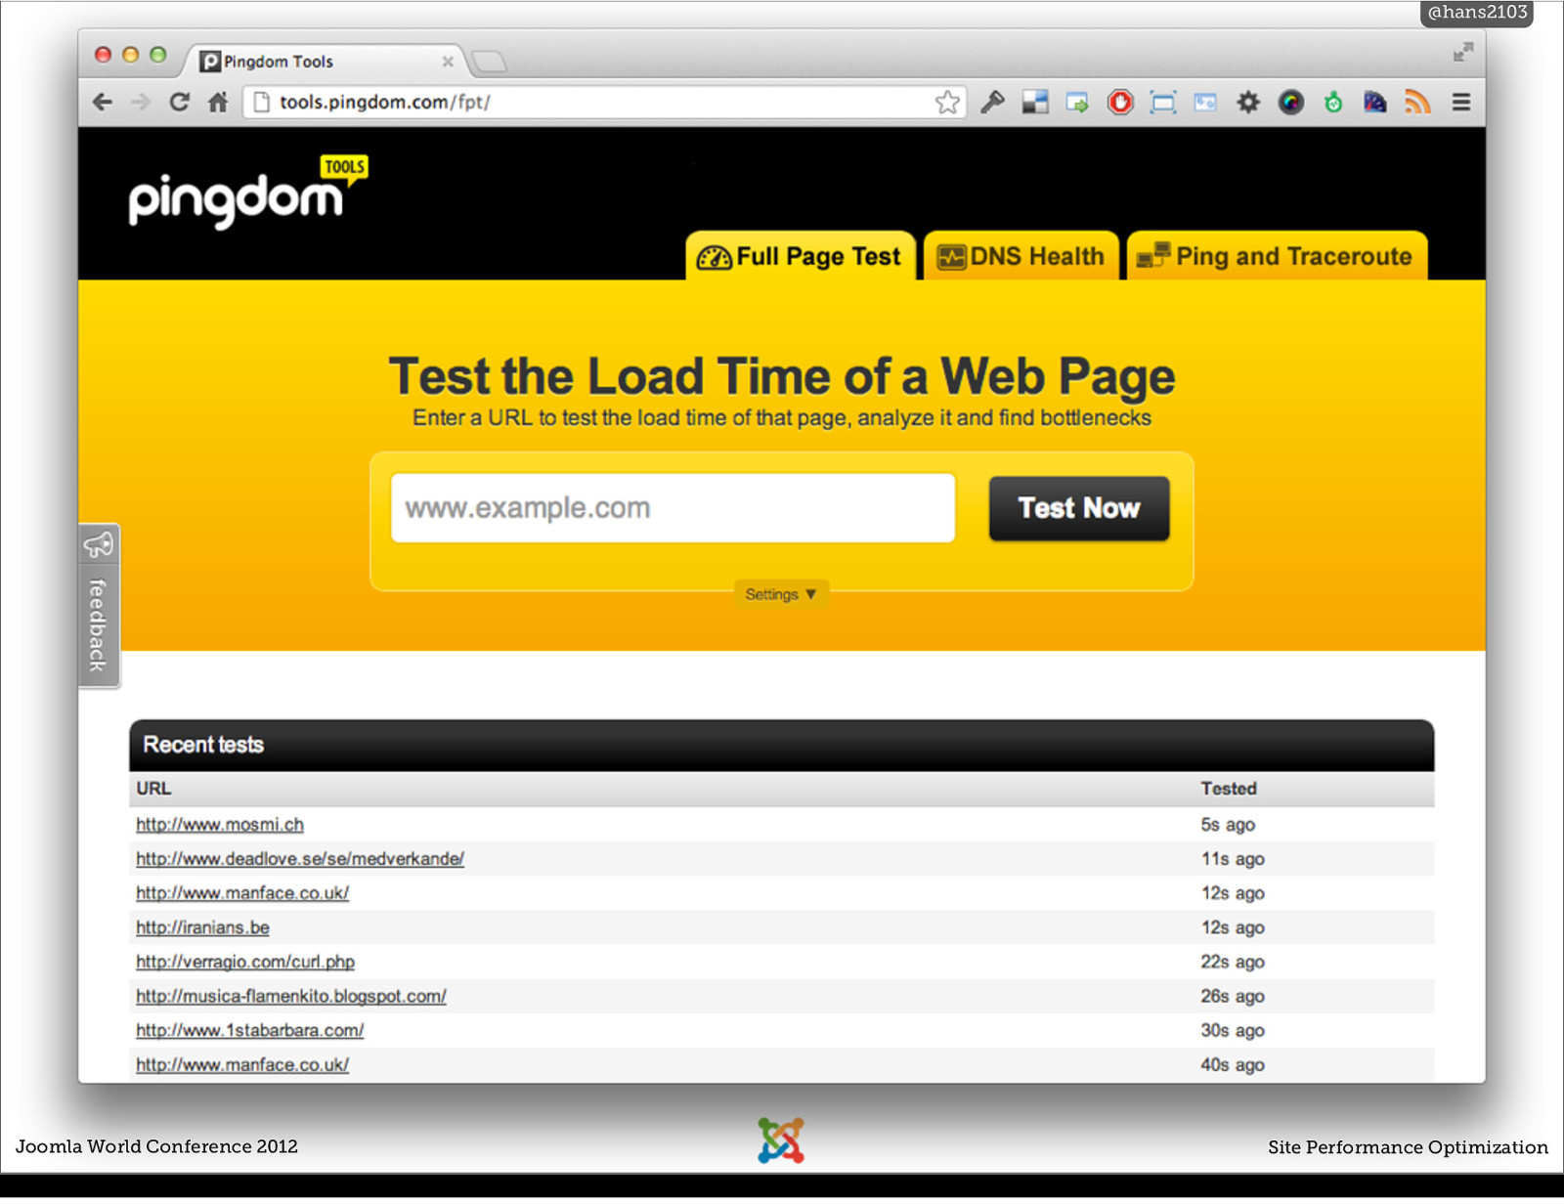Screen dimensions: 1564x1204
Task: Open the light blue card extension icon
Action: pyautogui.click(x=1205, y=102)
